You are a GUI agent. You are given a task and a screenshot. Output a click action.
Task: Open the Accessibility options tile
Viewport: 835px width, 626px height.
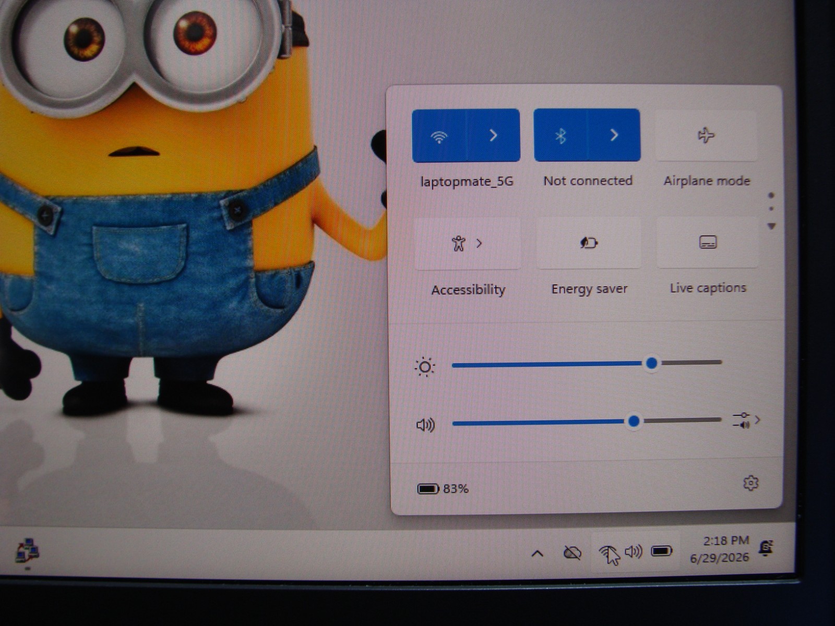click(x=468, y=244)
